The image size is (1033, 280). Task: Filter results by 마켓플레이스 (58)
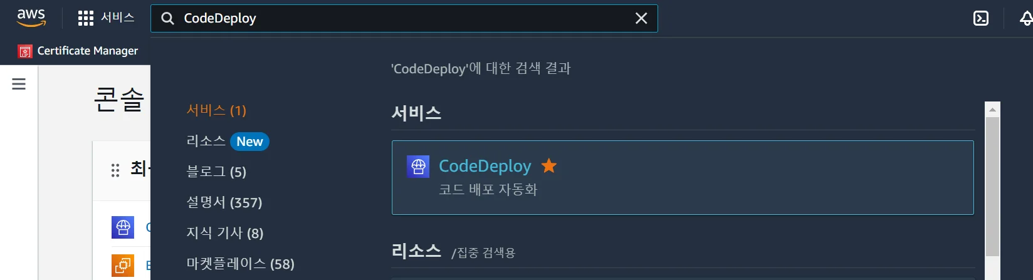(241, 264)
